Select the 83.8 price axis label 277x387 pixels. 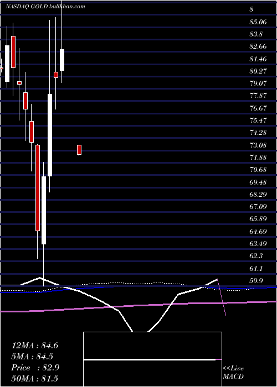click(x=256, y=34)
